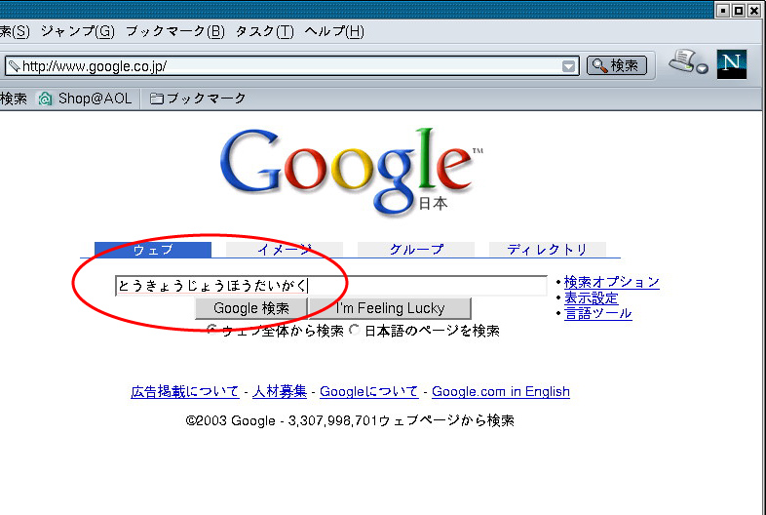This screenshot has height=515, width=766.
Task: Switch to the グループ tab
Action: (416, 250)
